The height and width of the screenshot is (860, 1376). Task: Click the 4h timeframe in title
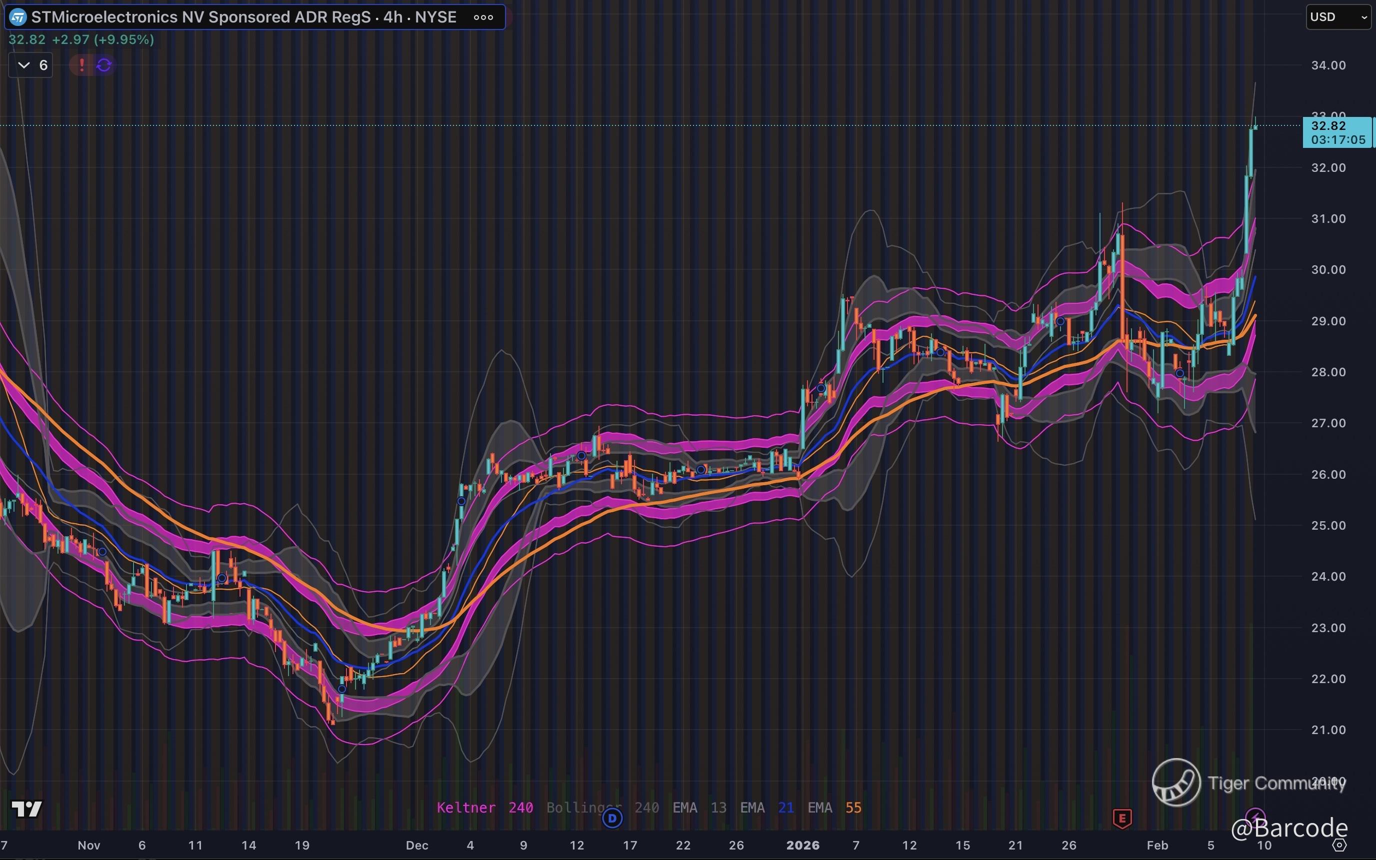[392, 17]
